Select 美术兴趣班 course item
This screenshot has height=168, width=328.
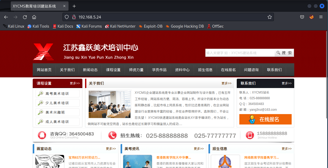pos(58,112)
